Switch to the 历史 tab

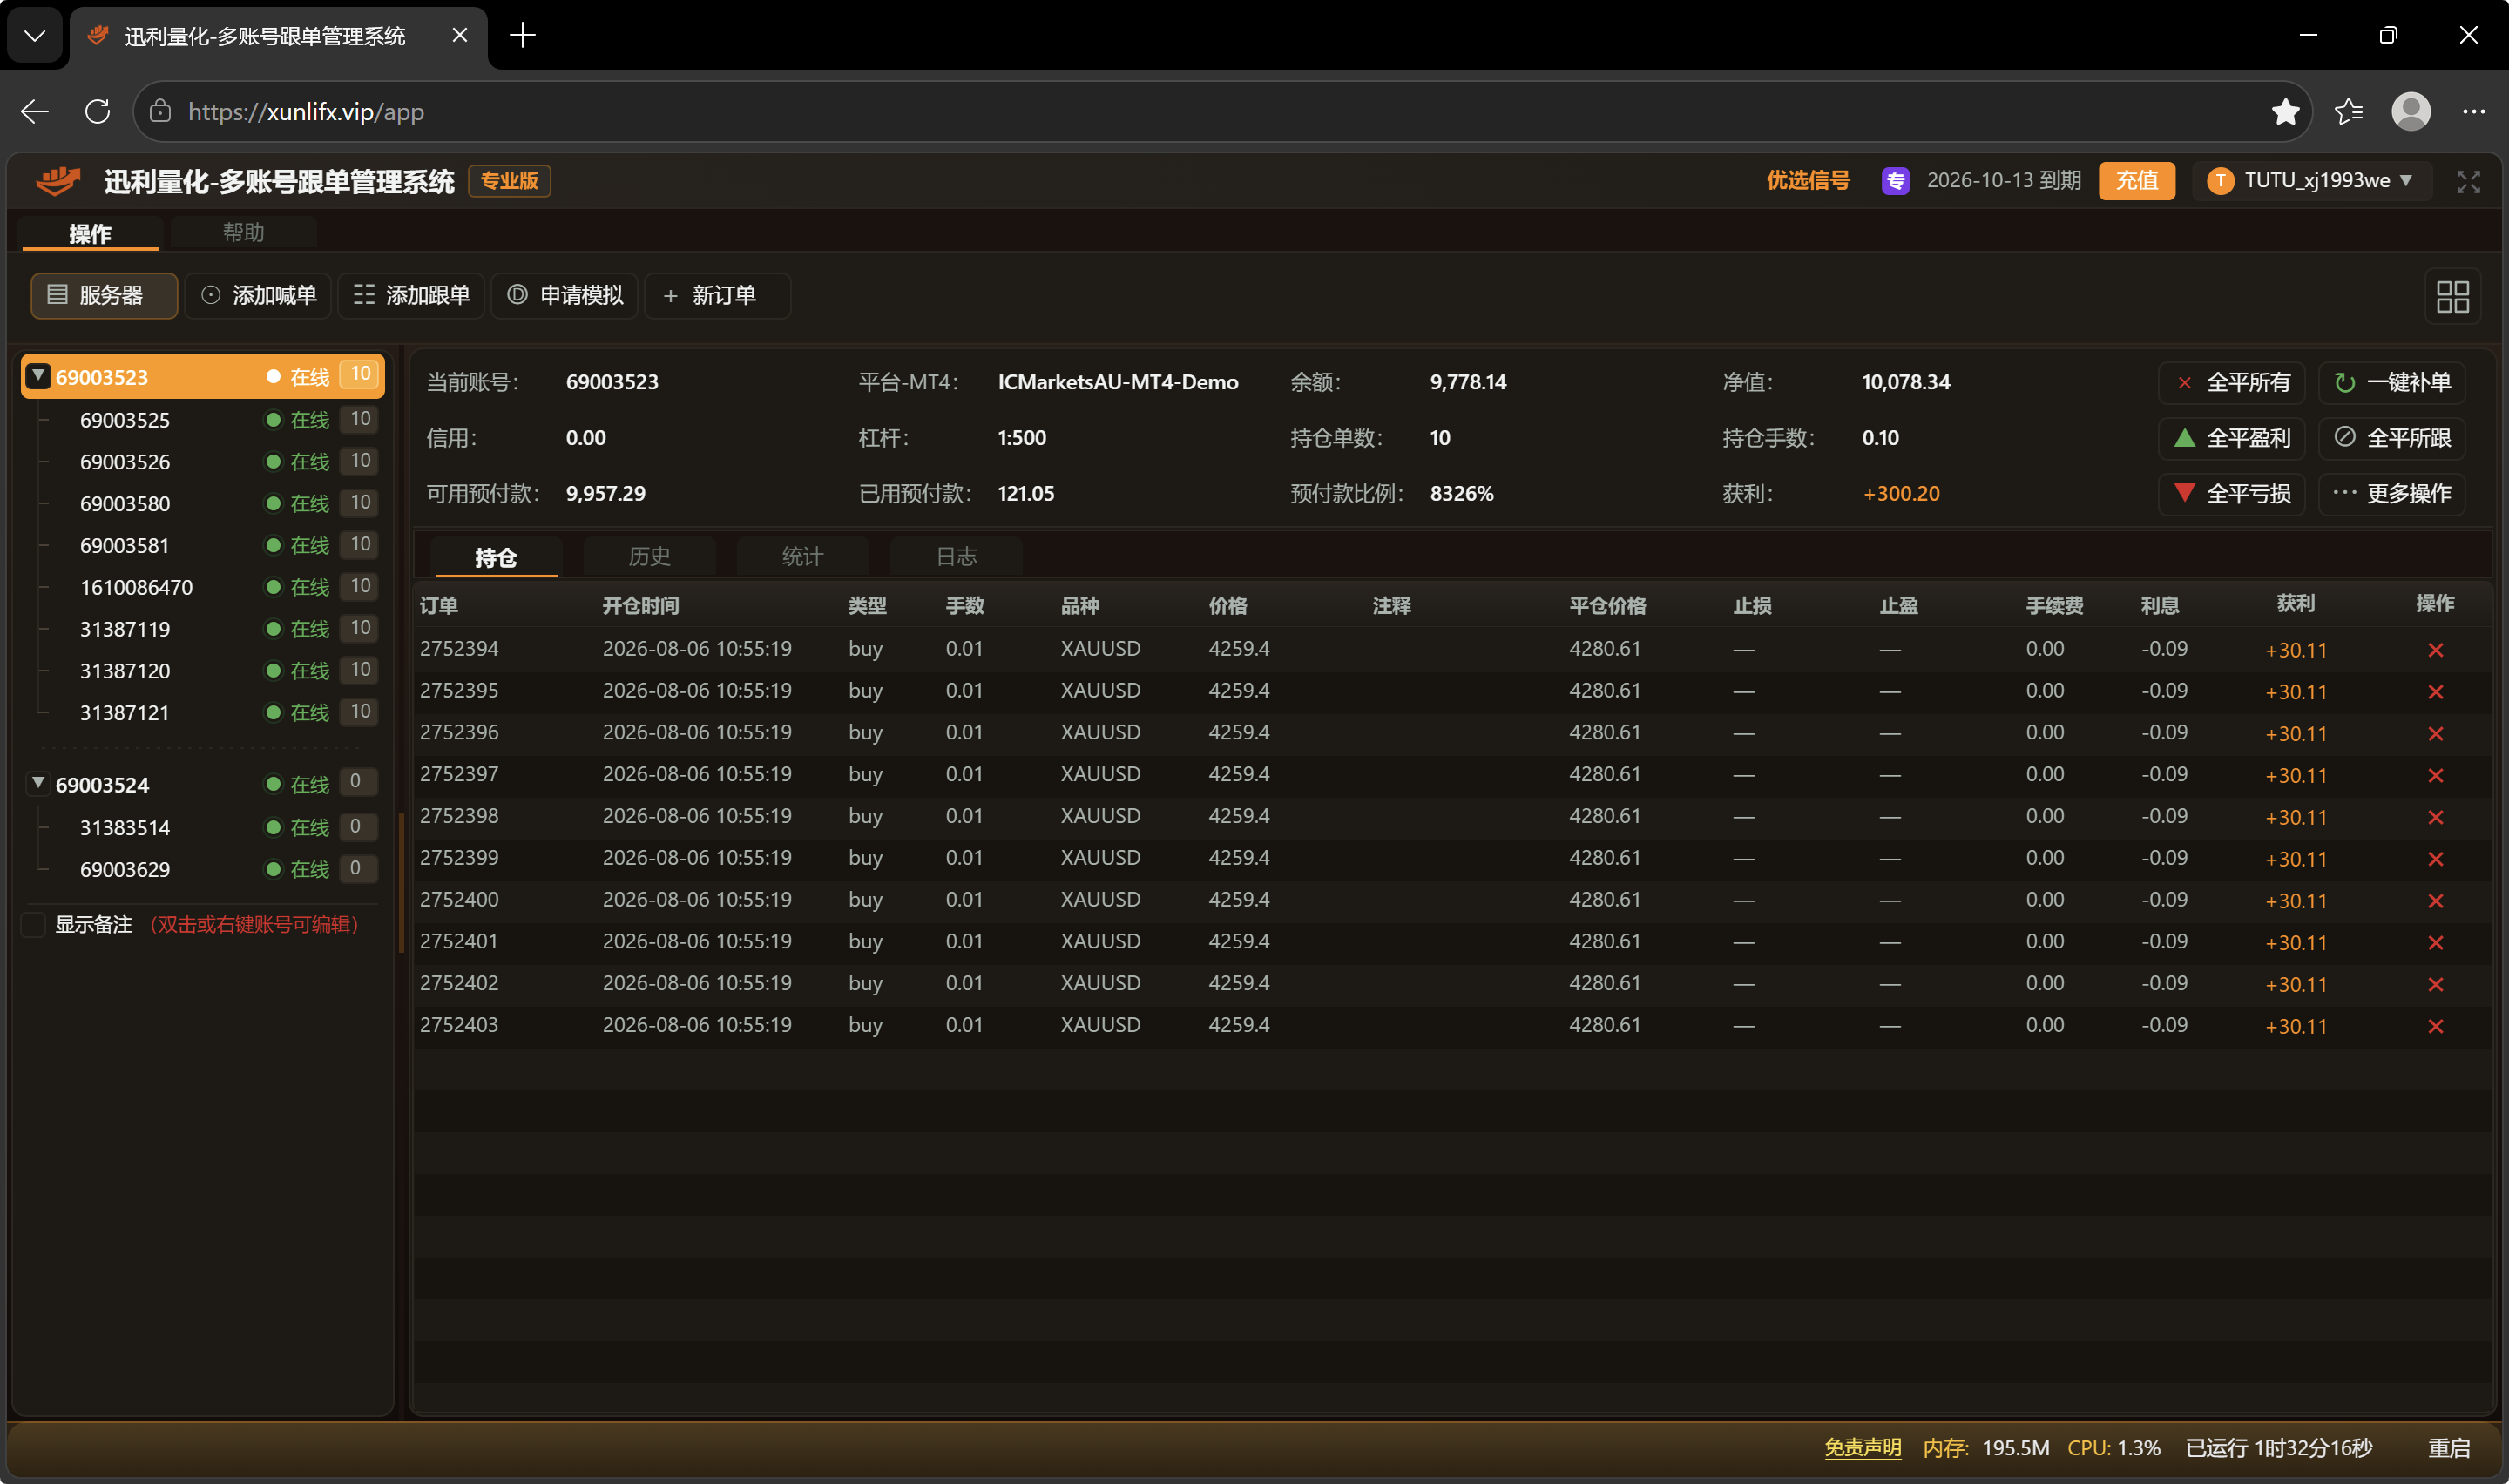649,557
